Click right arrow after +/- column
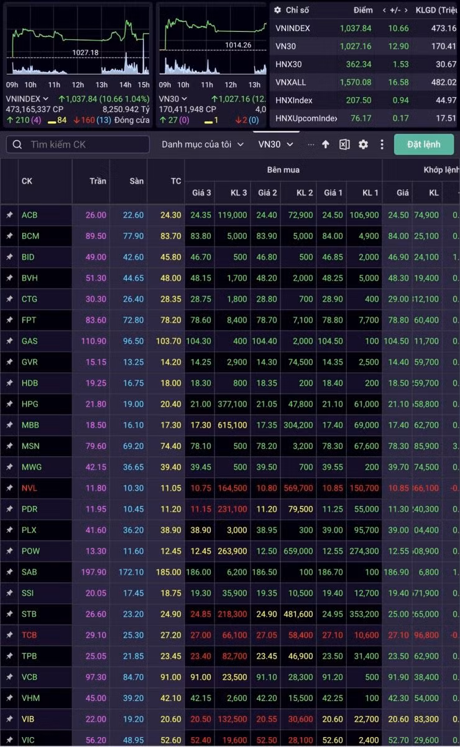This screenshot has height=747, width=460. [407, 11]
